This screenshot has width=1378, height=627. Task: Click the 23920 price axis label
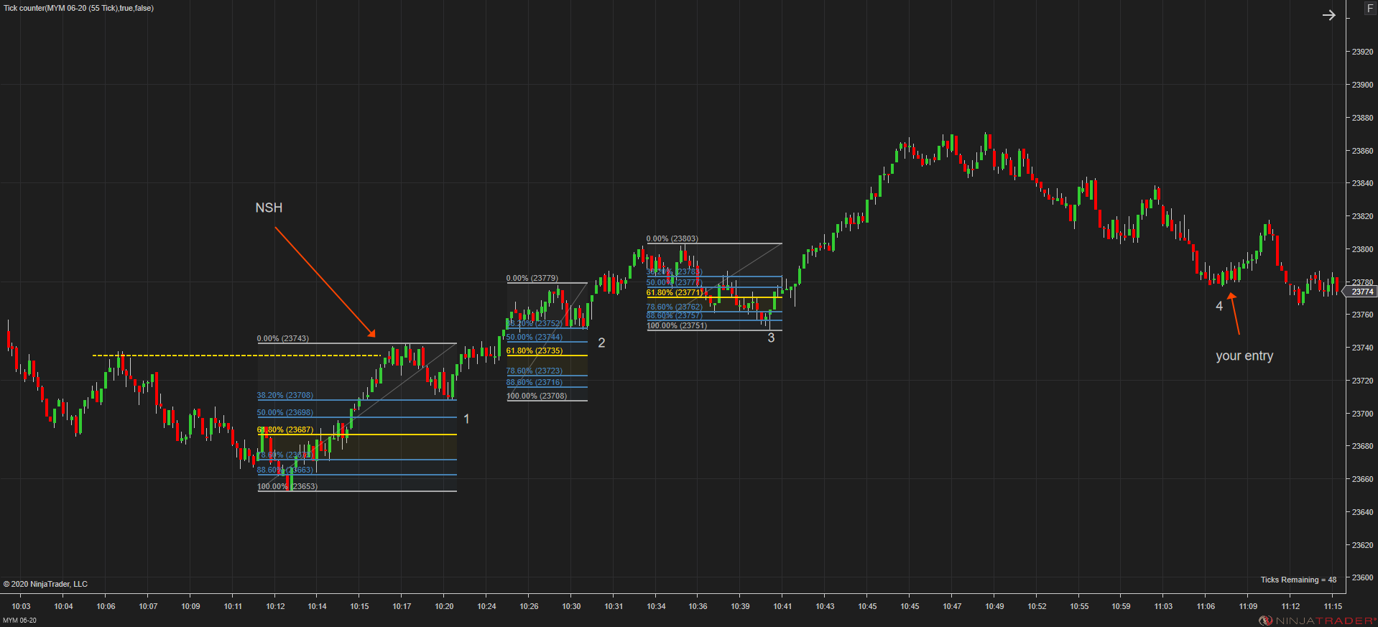(x=1362, y=52)
